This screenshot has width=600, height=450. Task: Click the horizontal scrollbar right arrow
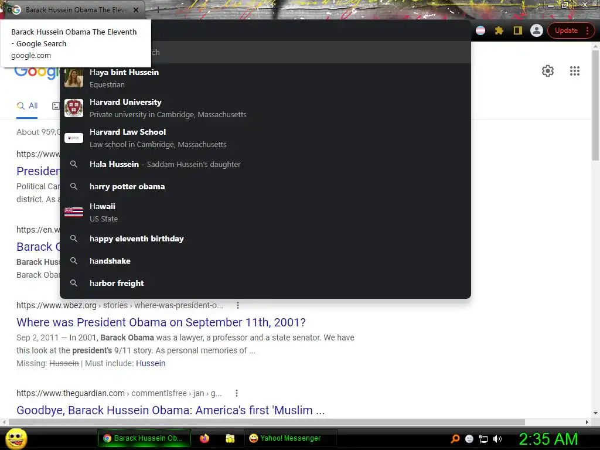coord(587,422)
